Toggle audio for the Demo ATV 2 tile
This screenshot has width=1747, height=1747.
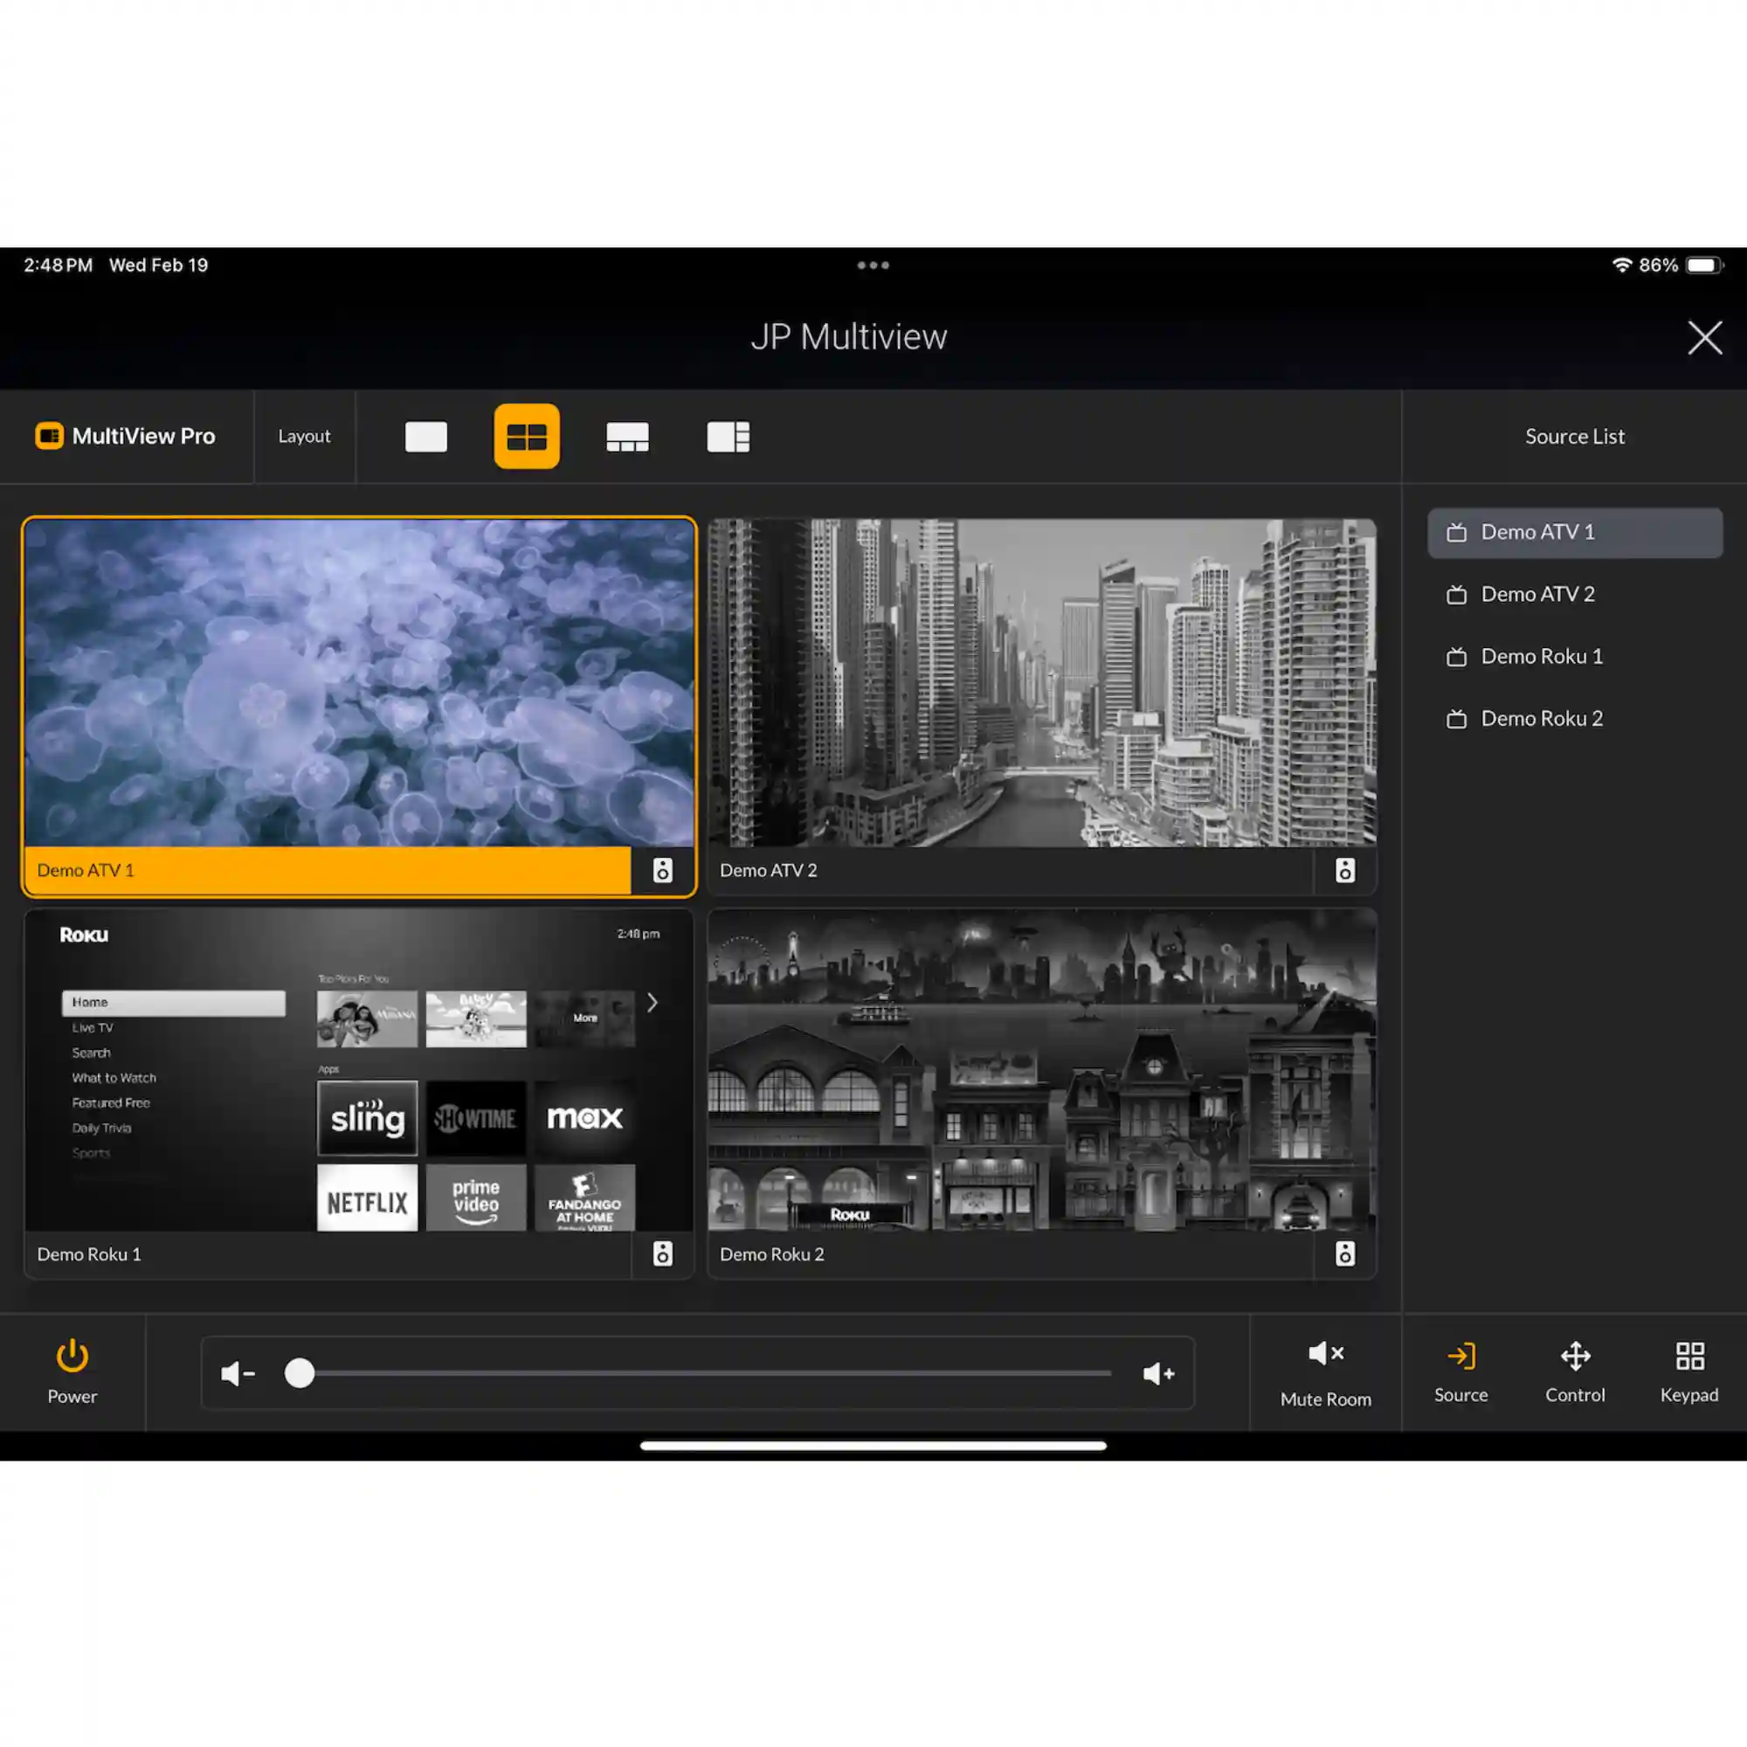click(1344, 870)
